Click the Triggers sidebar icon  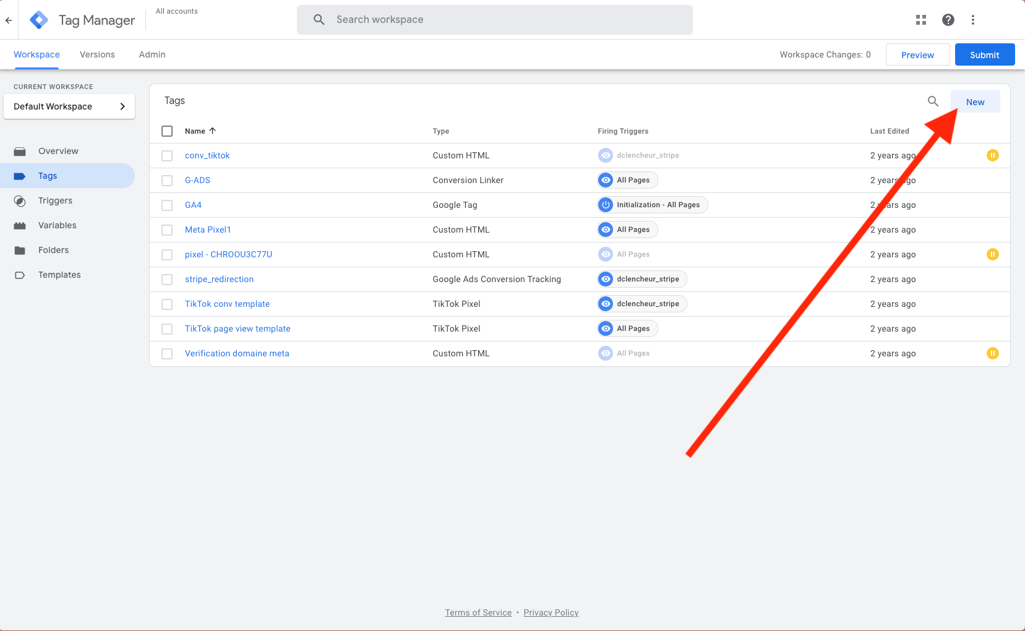point(20,200)
